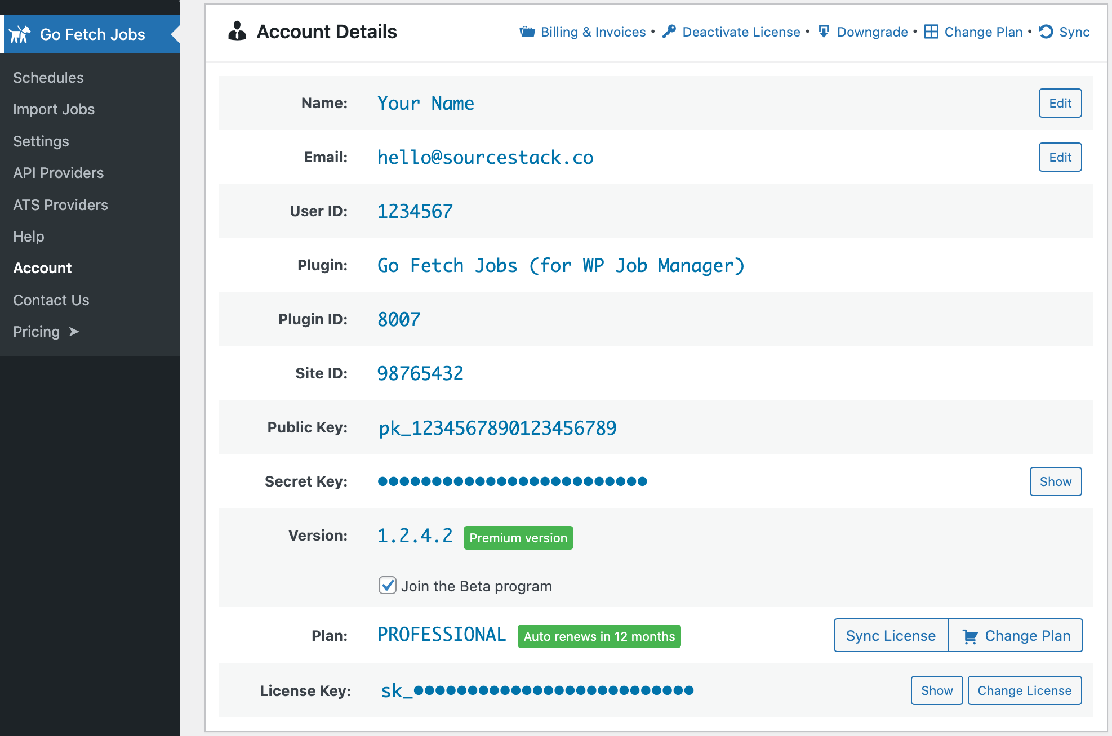Screen dimensions: 1112x736
Task: Select Import Jobs in the sidebar
Action: coord(54,109)
